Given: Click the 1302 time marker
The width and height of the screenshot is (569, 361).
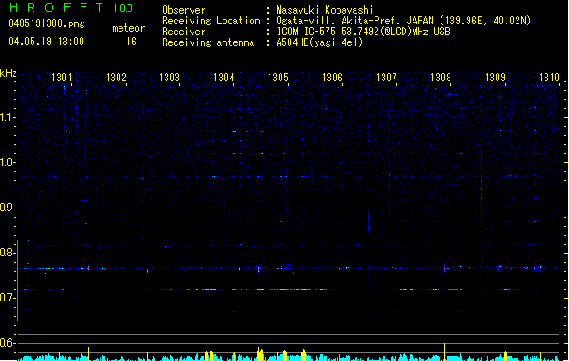Looking at the screenshot, I should point(116,78).
